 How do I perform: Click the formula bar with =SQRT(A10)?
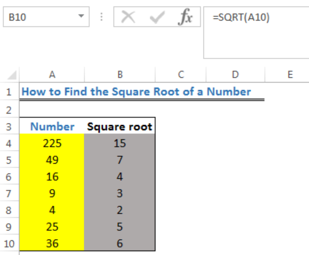(x=256, y=32)
